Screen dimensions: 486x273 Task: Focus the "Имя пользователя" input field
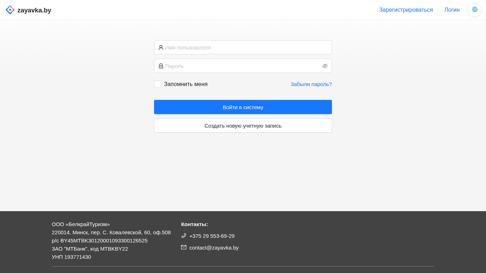[245, 47]
